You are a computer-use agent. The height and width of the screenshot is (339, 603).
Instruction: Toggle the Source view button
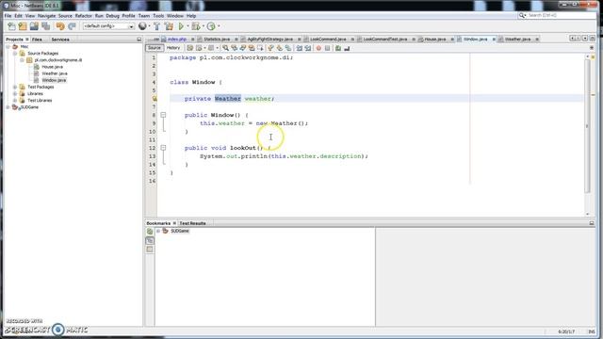coord(155,48)
